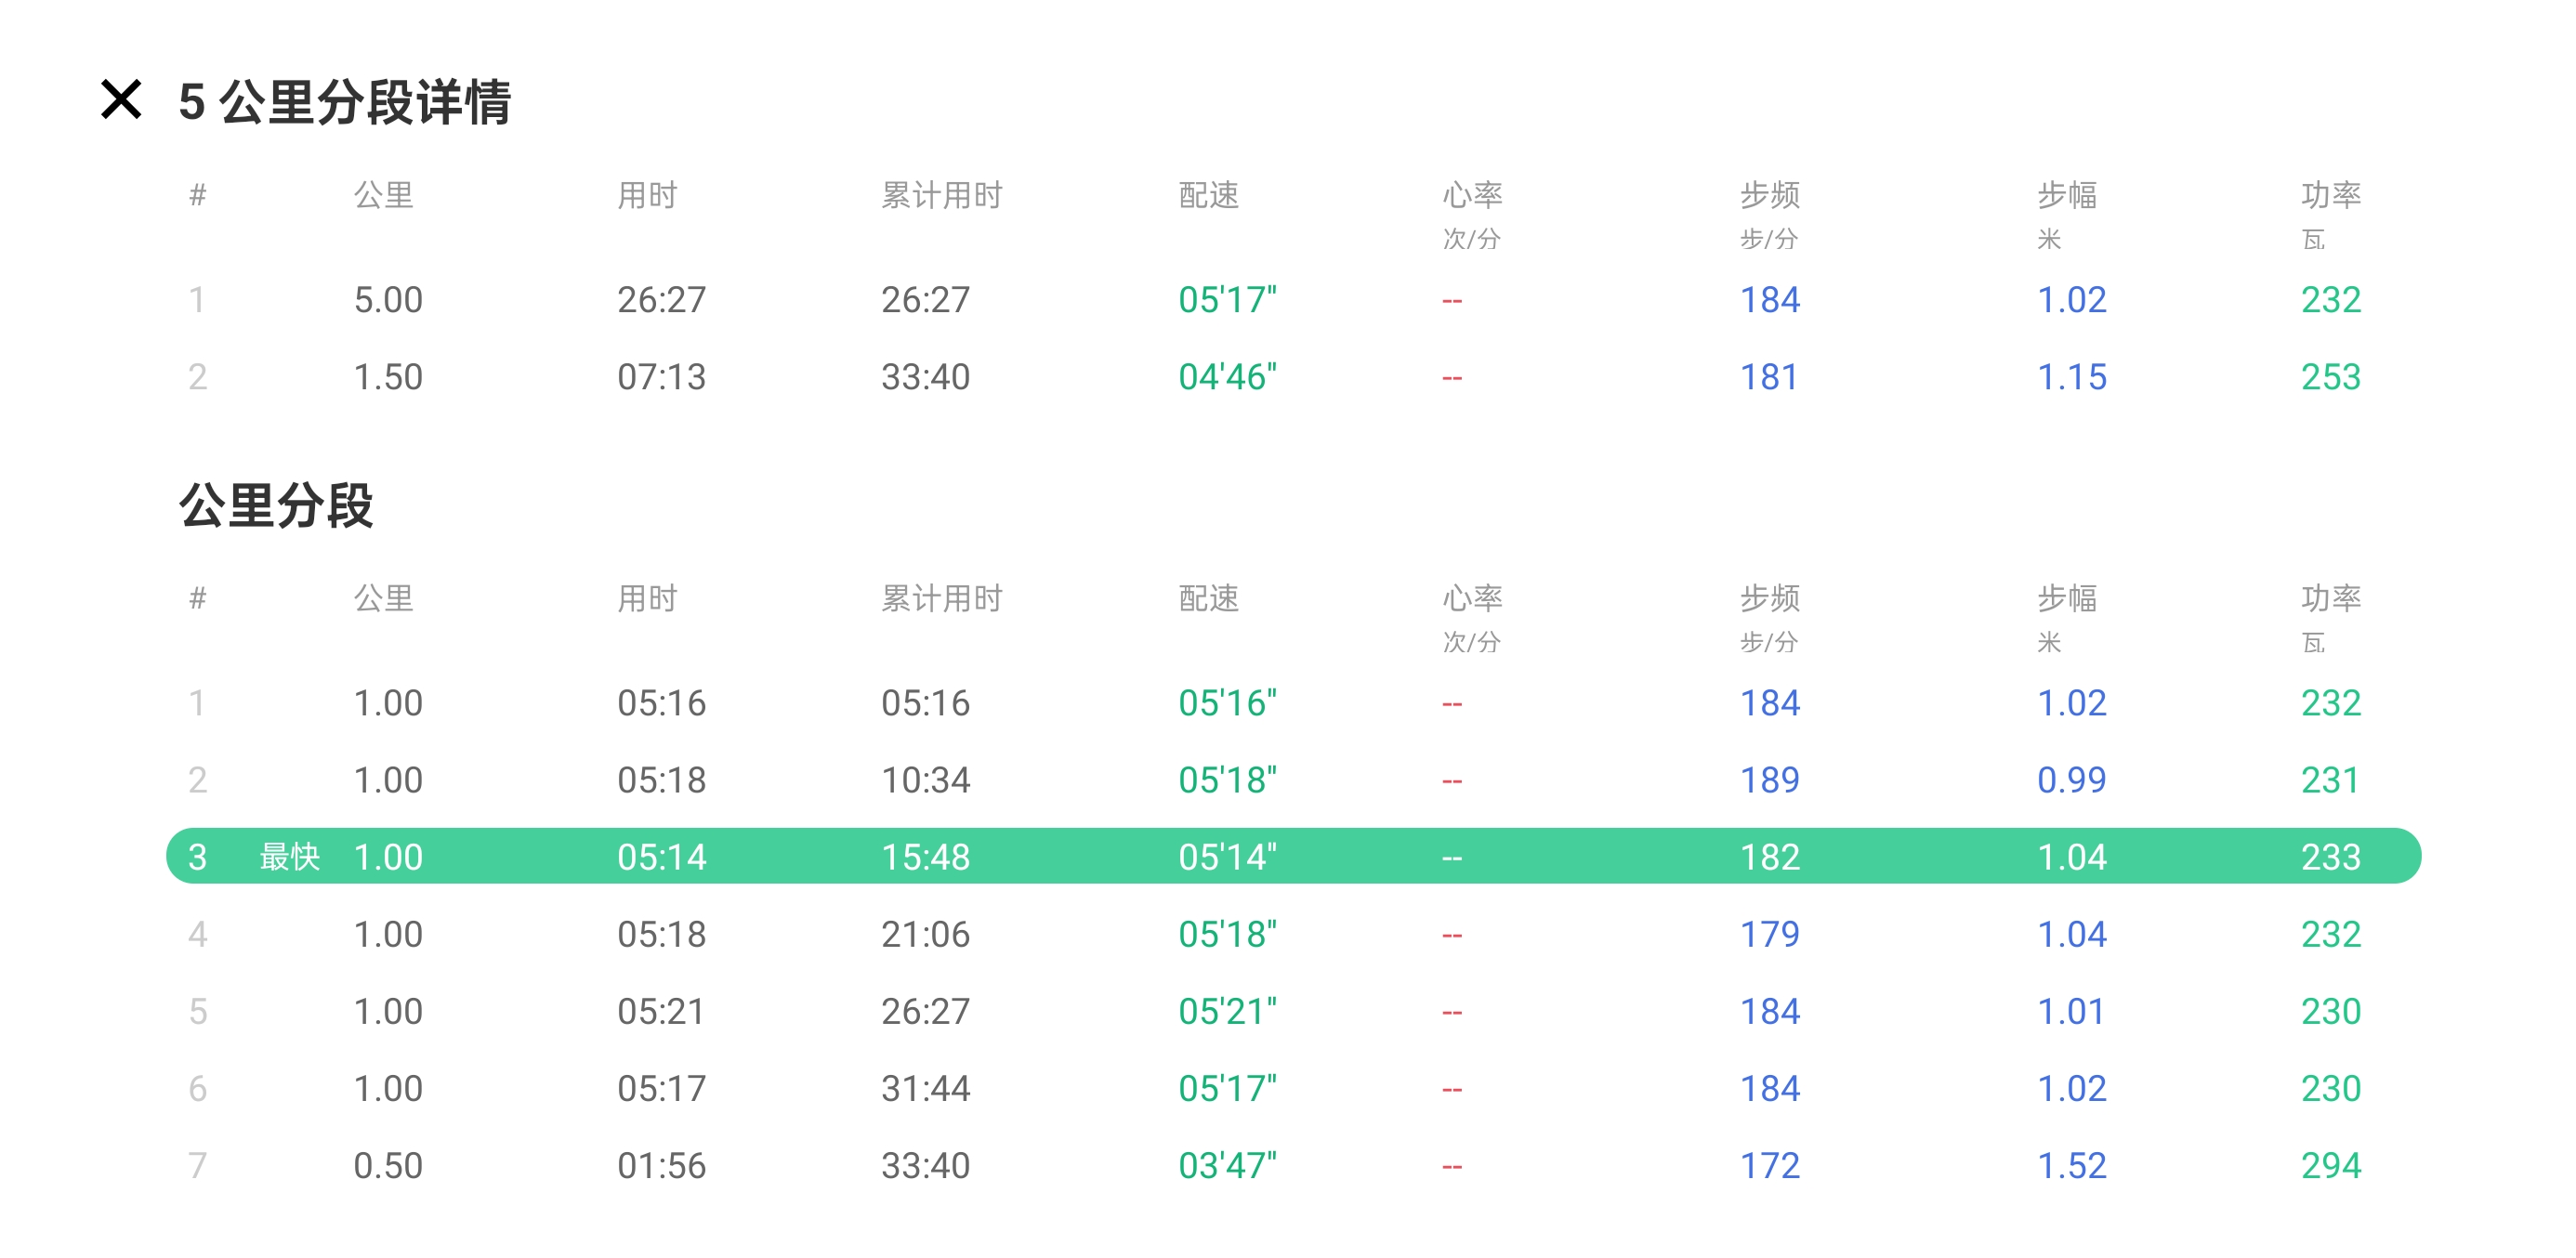Screen dimensions: 2576x1258
Task: Select kilometer 7 row with 0.50 distance
Action: [388, 1165]
